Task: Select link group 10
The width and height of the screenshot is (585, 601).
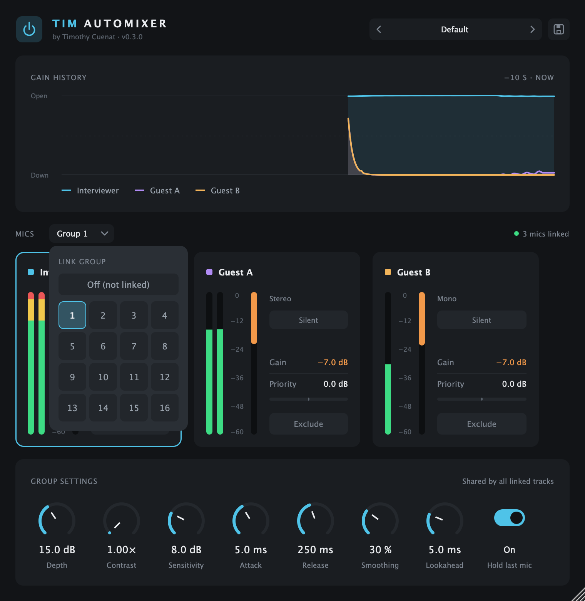Action: click(x=103, y=377)
